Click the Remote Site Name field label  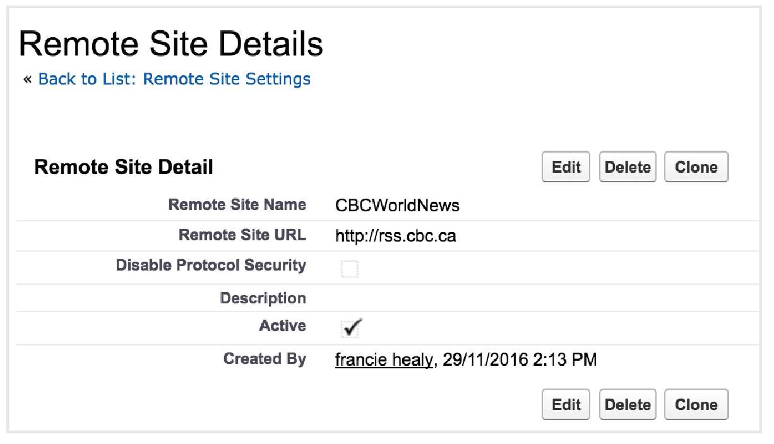(237, 205)
